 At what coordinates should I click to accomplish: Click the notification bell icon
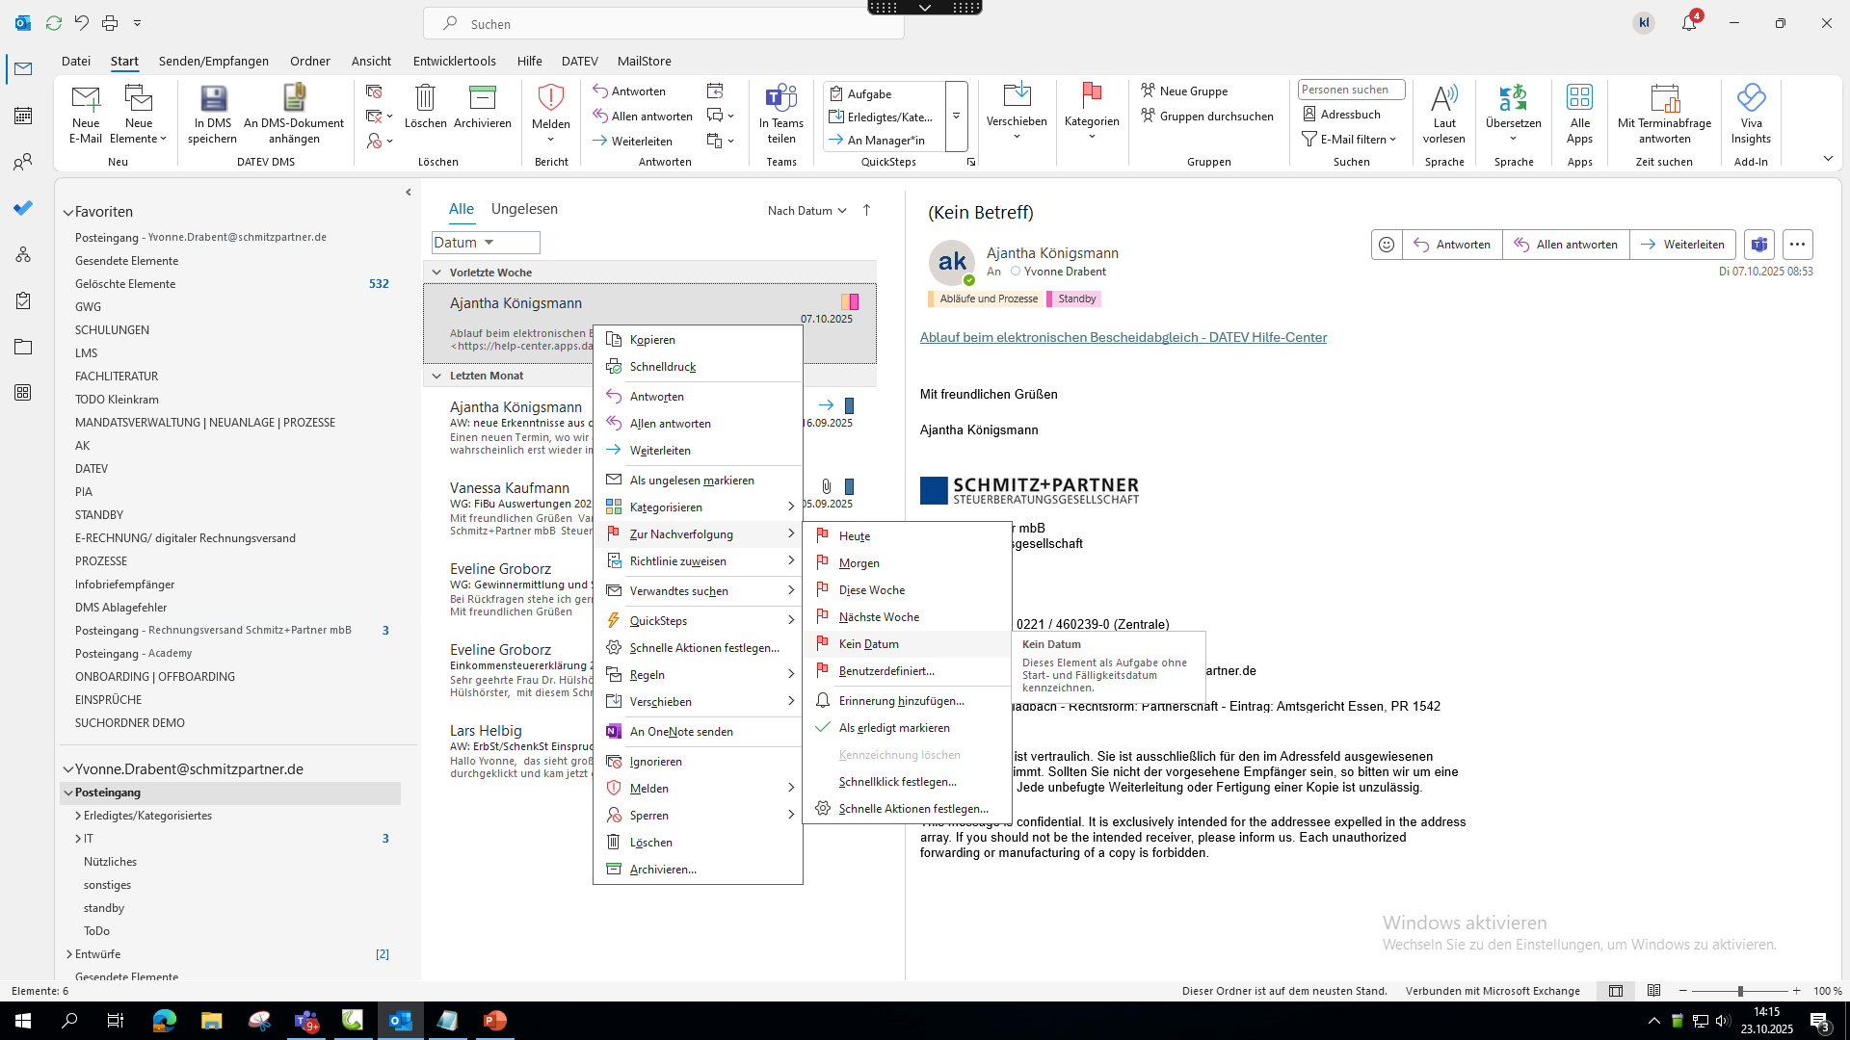pyautogui.click(x=1689, y=23)
